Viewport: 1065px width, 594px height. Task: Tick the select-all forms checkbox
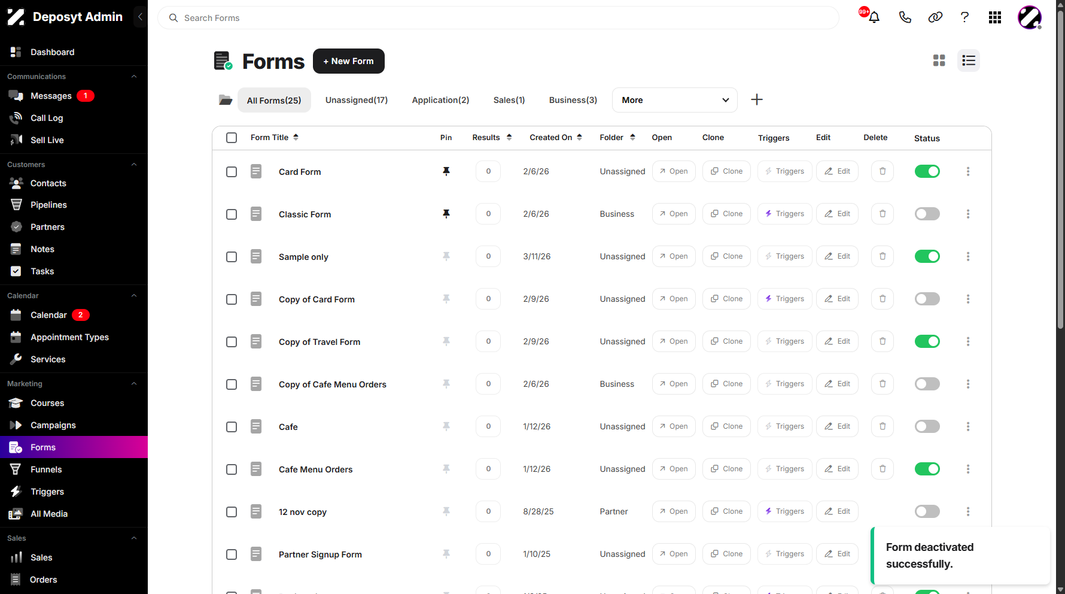tap(232, 138)
